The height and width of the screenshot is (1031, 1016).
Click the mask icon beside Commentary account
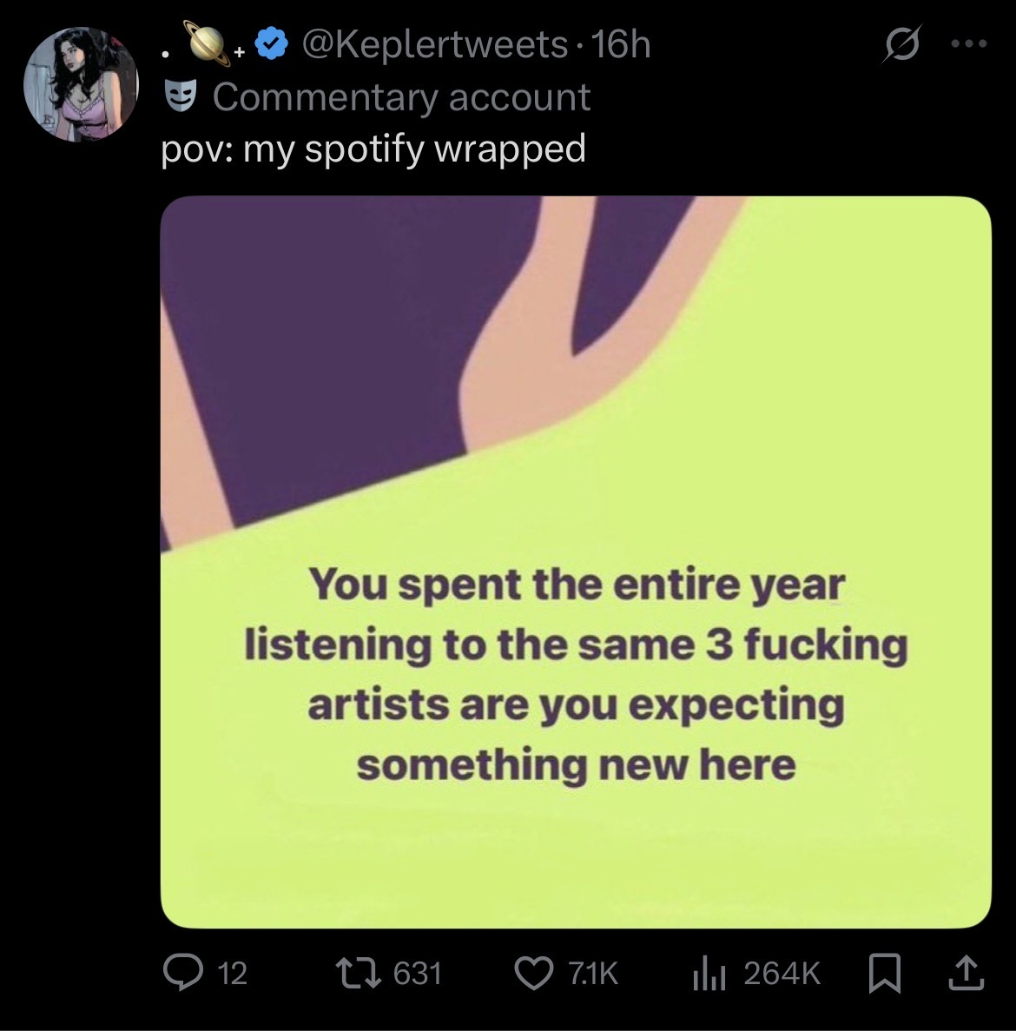pyautogui.click(x=181, y=96)
